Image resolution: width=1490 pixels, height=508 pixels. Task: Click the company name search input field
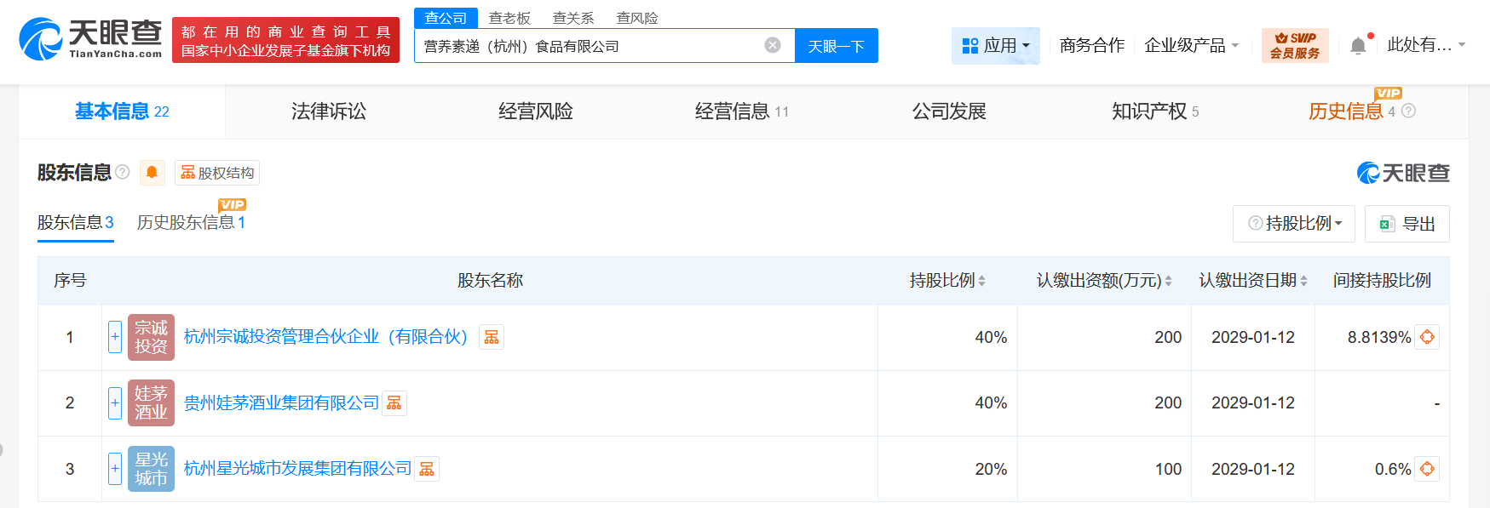[588, 46]
